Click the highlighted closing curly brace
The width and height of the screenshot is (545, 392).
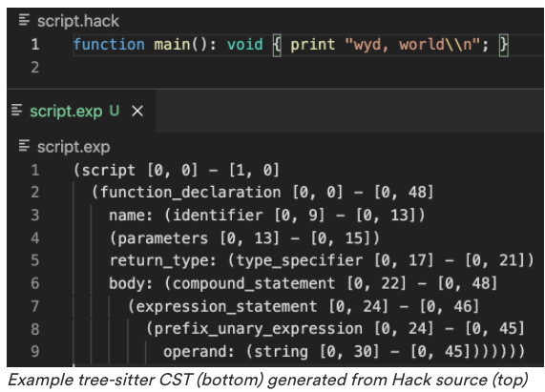(x=504, y=45)
